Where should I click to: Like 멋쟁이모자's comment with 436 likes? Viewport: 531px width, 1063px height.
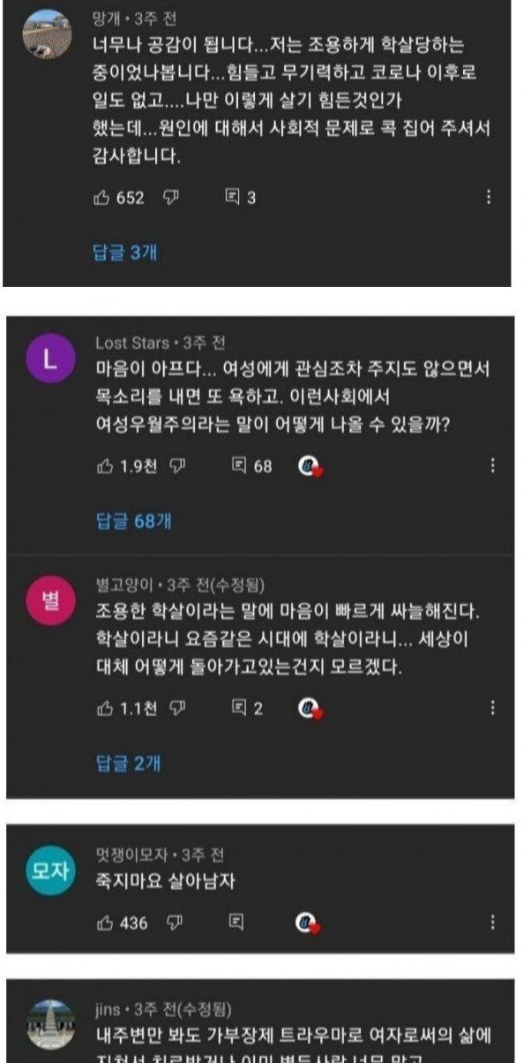[104, 923]
